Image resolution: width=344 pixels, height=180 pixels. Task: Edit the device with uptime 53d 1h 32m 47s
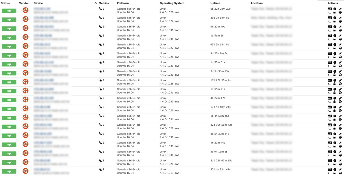coord(340,169)
